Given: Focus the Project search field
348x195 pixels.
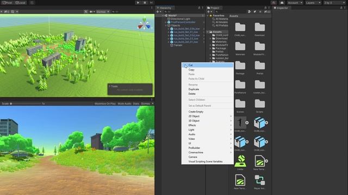Looking at the screenshot, I should (231, 12).
